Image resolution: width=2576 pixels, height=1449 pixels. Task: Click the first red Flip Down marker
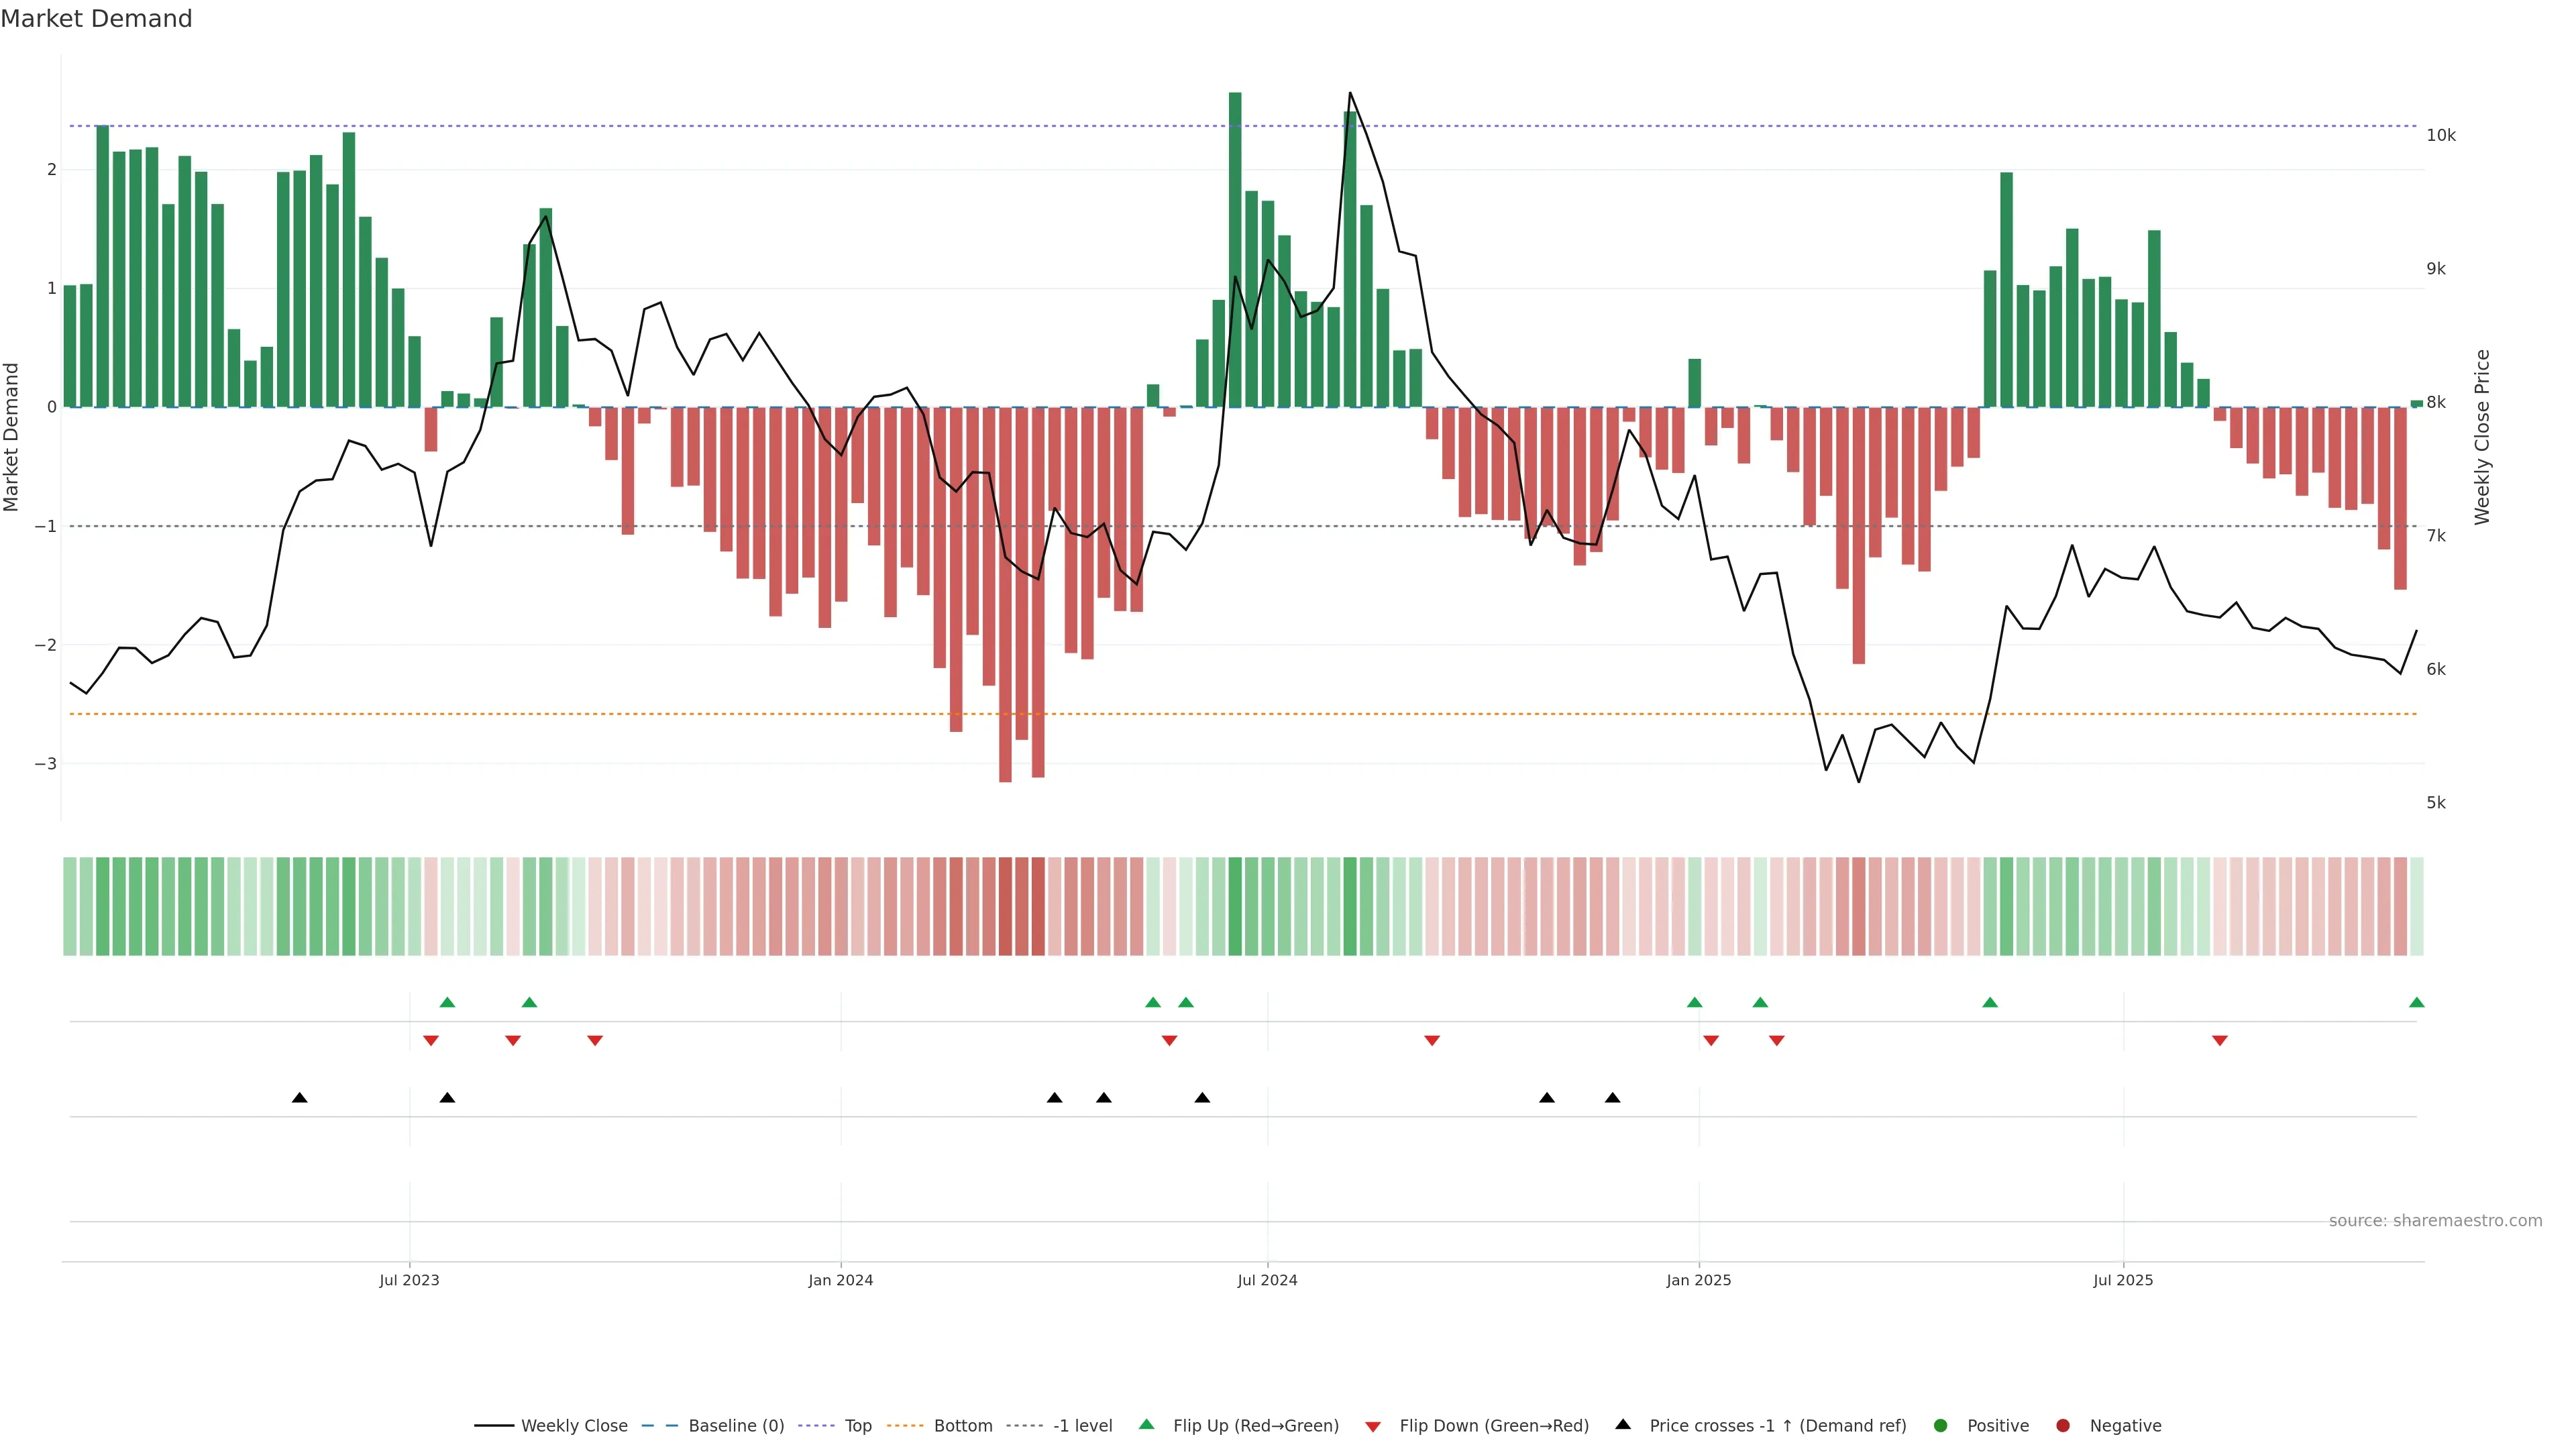point(431,1041)
